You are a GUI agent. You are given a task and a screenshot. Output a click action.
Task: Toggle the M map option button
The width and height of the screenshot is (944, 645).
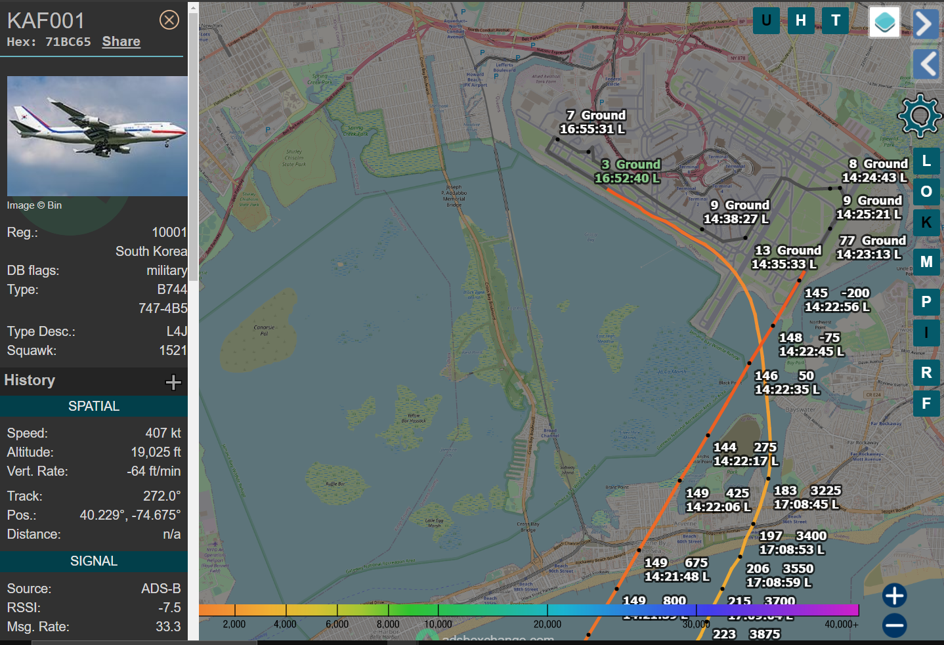coord(926,262)
